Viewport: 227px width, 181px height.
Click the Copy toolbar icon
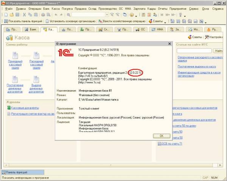tap(30, 15)
